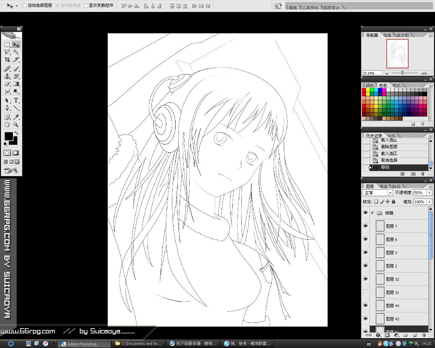The height and width of the screenshot is (348, 435).
Task: Select the Zoom magnifier tool
Action: (16, 125)
